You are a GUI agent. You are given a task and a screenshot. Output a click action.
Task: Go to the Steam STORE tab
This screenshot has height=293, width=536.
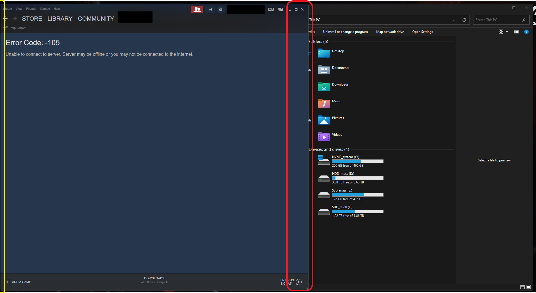[x=32, y=19]
